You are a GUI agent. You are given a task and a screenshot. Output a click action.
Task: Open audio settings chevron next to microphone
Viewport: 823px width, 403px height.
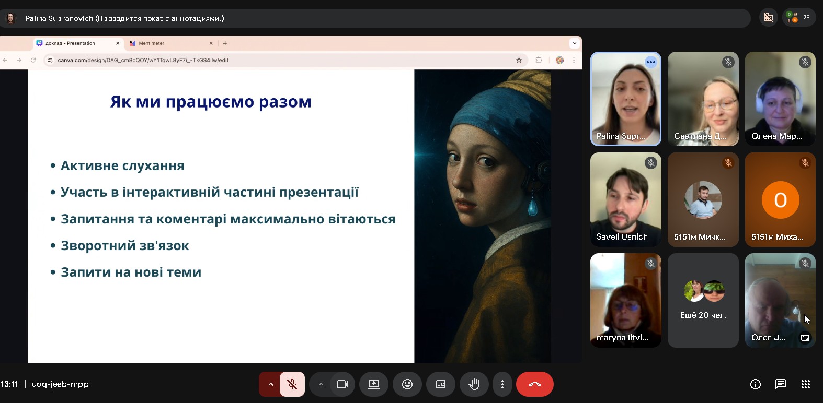270,384
